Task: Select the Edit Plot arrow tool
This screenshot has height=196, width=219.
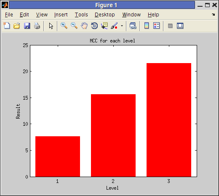Action: (51, 26)
